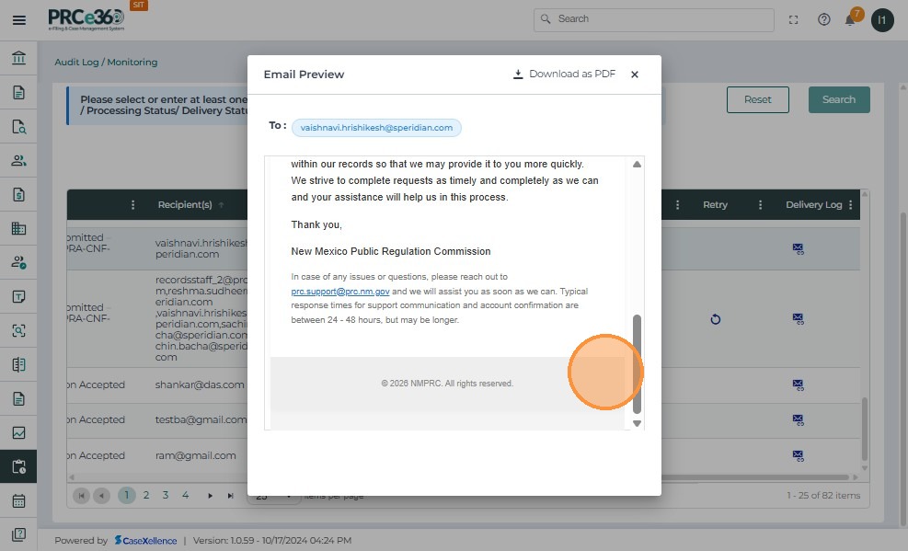Viewport: 908px width, 551px height.
Task: Open the user settings sidebar icon
Action: [x=18, y=262]
